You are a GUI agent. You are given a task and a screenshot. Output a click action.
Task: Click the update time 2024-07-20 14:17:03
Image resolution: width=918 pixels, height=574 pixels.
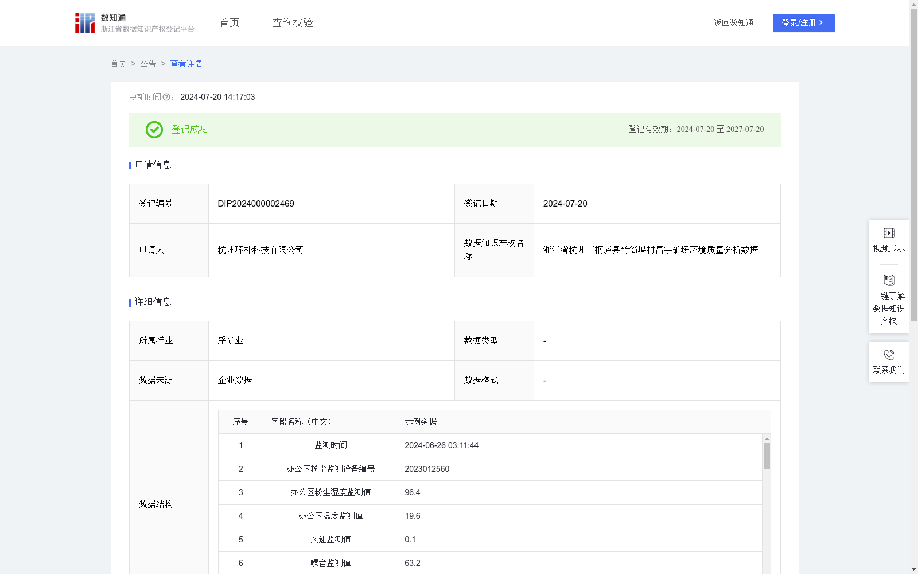pyautogui.click(x=217, y=97)
